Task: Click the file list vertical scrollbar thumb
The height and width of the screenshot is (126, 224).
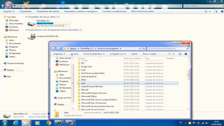Action: point(188,75)
